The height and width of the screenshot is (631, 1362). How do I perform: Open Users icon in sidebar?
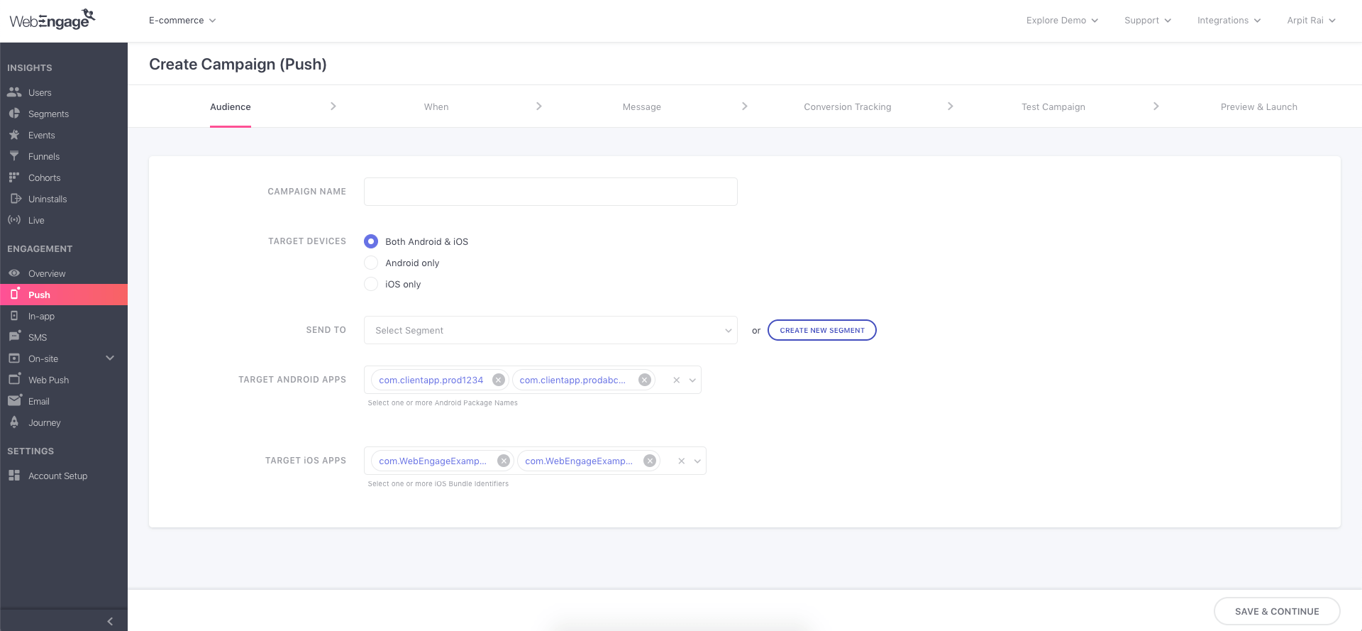pyautogui.click(x=14, y=92)
